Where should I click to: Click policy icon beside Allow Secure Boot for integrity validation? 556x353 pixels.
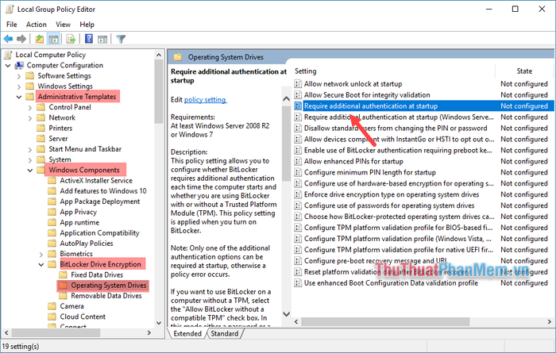coord(298,95)
